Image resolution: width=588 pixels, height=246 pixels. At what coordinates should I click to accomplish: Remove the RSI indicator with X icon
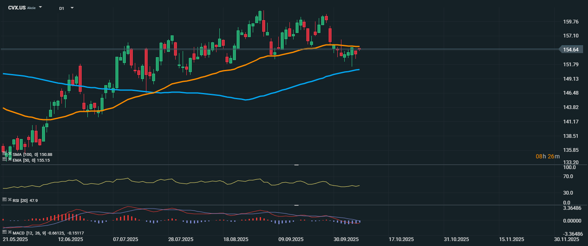click(9, 200)
